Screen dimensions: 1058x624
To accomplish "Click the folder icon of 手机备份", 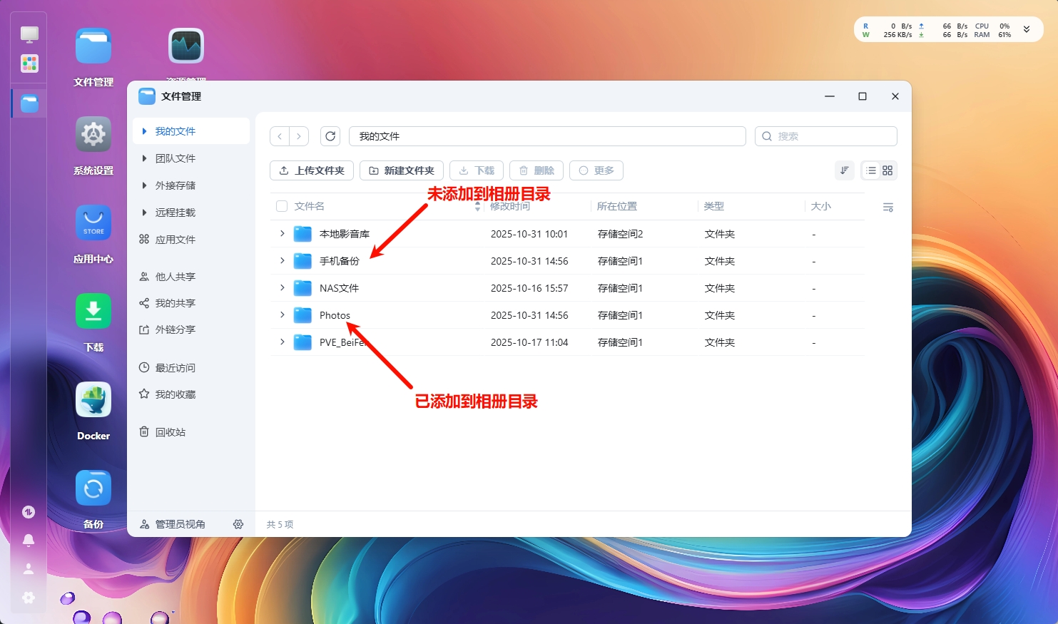I will click(303, 261).
